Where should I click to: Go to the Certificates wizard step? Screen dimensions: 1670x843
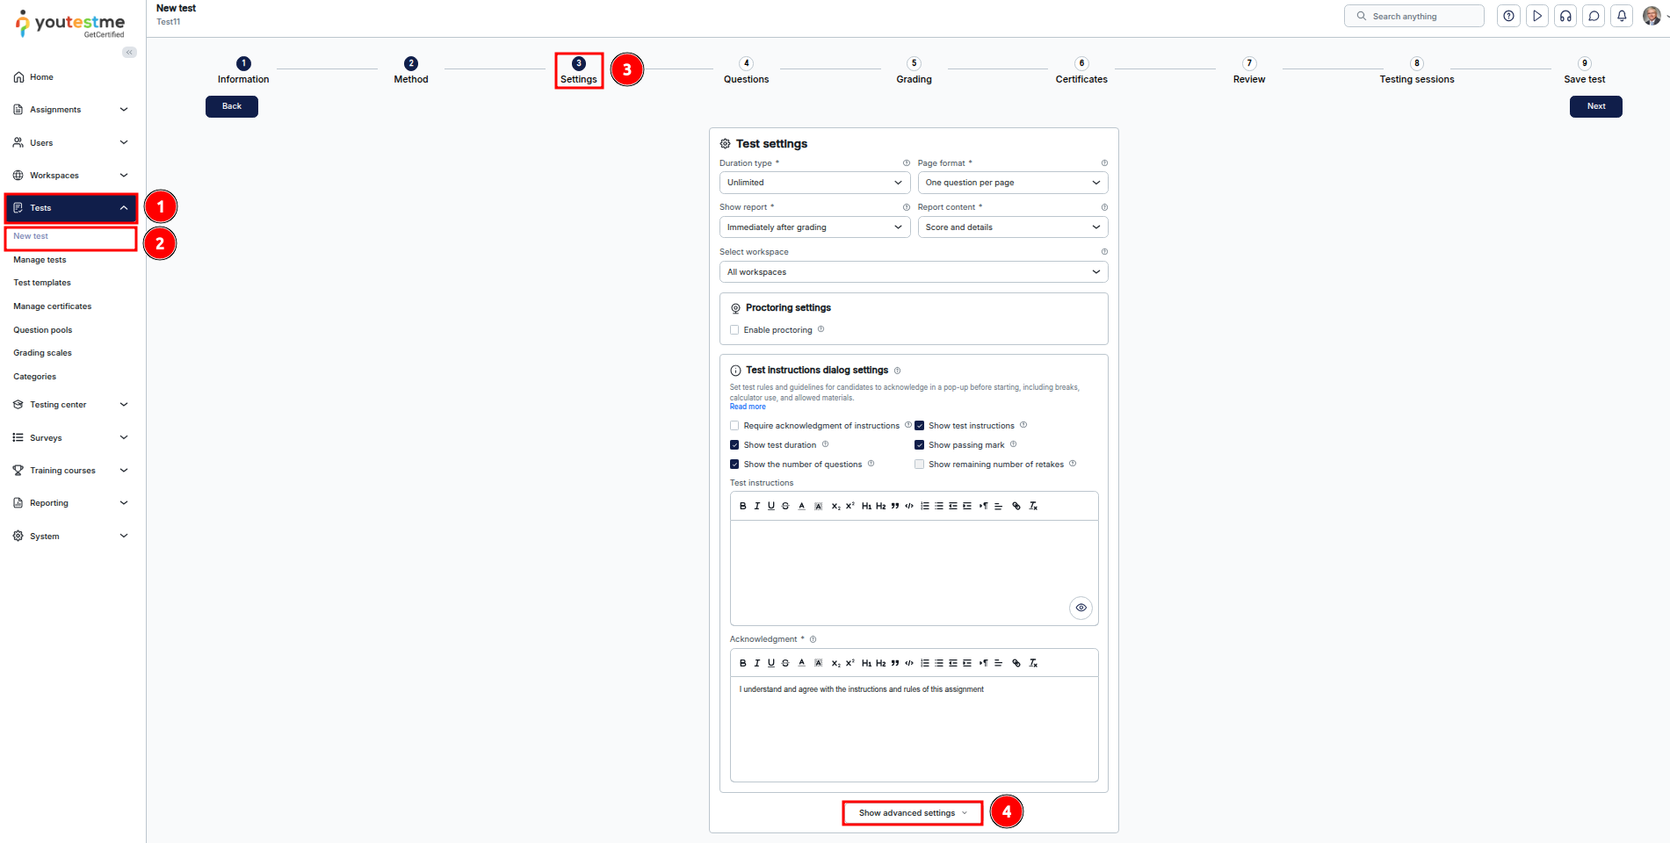click(1081, 71)
